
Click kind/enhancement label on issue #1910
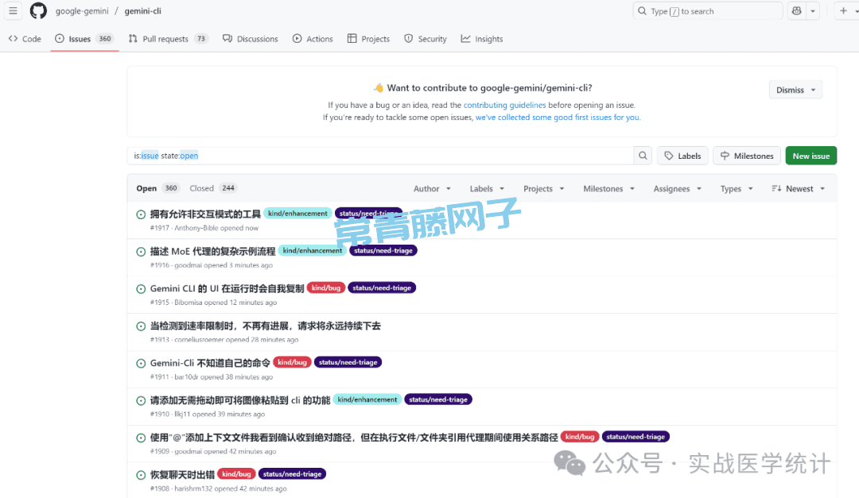pyautogui.click(x=367, y=400)
